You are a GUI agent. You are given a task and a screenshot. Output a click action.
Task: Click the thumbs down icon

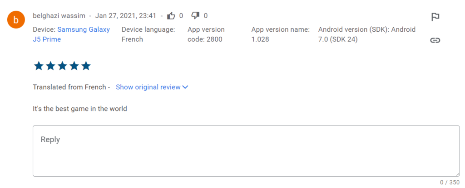coord(195,16)
